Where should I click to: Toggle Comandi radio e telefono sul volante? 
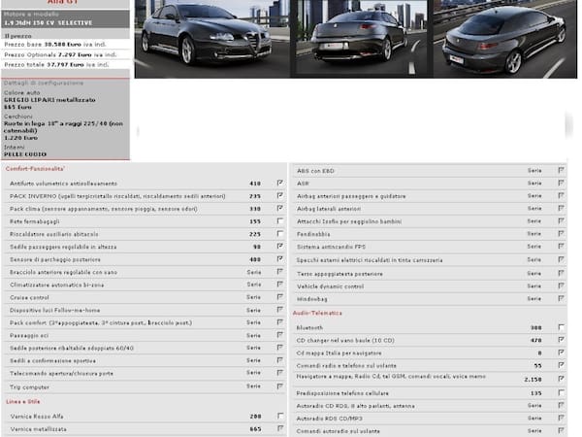[562, 365]
